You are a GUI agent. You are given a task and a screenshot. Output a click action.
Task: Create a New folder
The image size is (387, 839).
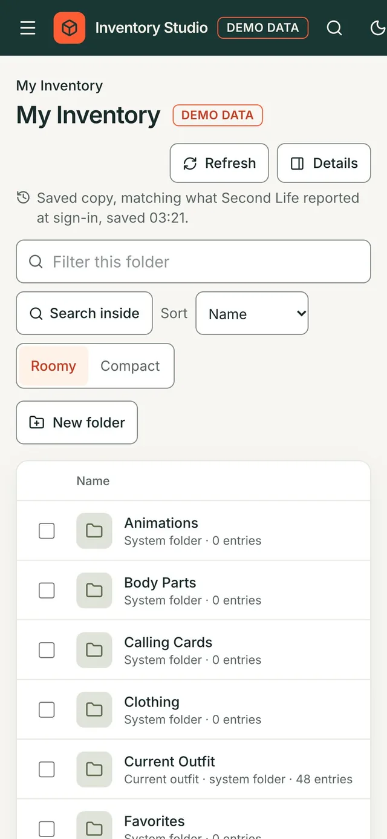pyautogui.click(x=77, y=422)
